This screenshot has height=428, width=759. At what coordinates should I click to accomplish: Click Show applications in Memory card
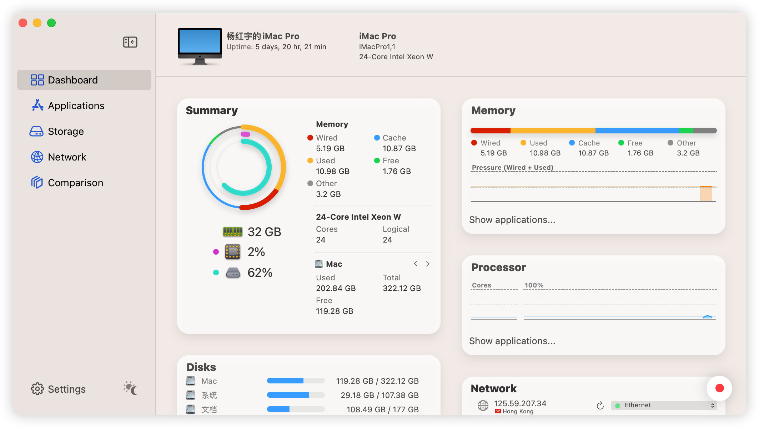[x=512, y=220]
